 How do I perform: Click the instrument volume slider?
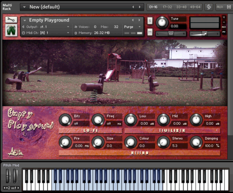tap(205, 34)
